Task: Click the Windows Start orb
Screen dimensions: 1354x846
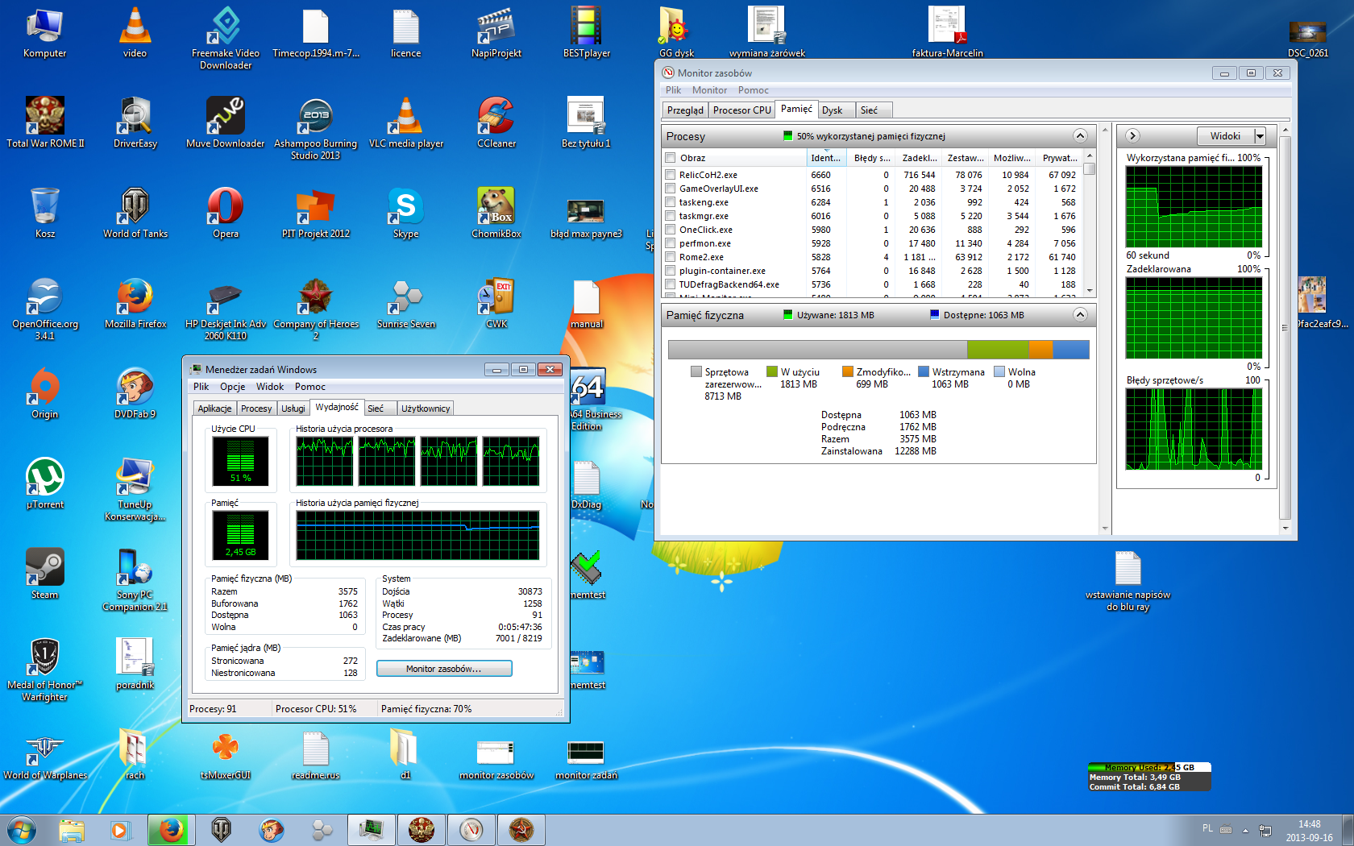Action: pyautogui.click(x=21, y=830)
